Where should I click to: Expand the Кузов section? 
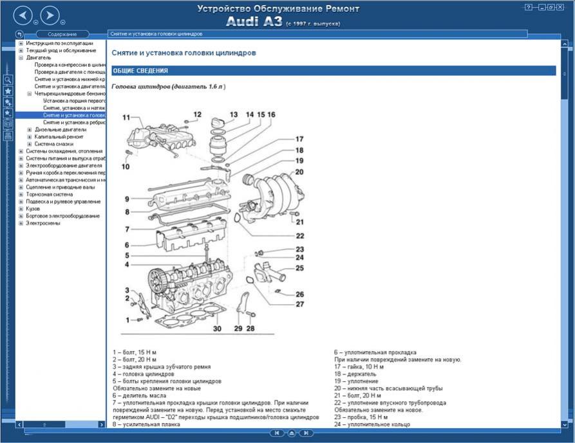(21, 209)
